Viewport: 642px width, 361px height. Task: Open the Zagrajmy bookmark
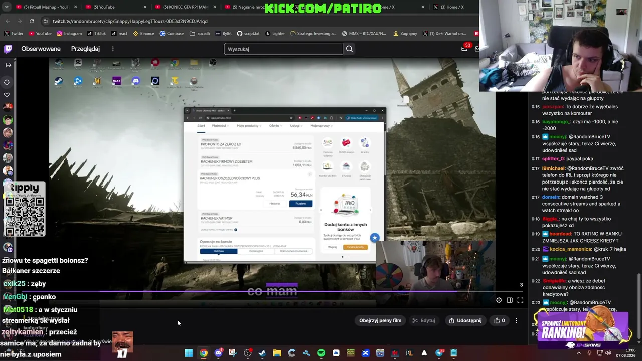pyautogui.click(x=405, y=34)
